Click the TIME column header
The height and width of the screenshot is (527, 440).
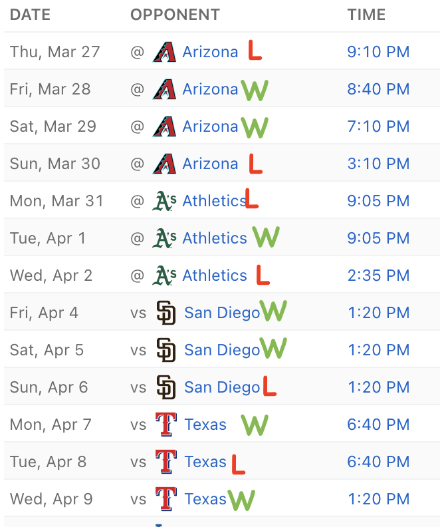366,15
